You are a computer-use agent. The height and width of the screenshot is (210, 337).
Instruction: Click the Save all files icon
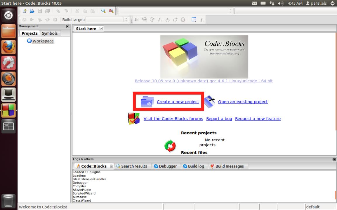coord(48,11)
